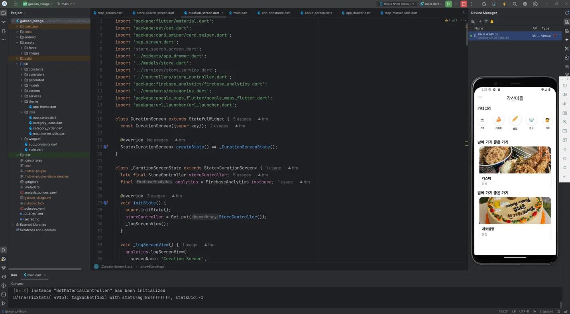The height and width of the screenshot is (314, 570).
Task: Open the Commit tool window icon
Action: (x=4, y=21)
